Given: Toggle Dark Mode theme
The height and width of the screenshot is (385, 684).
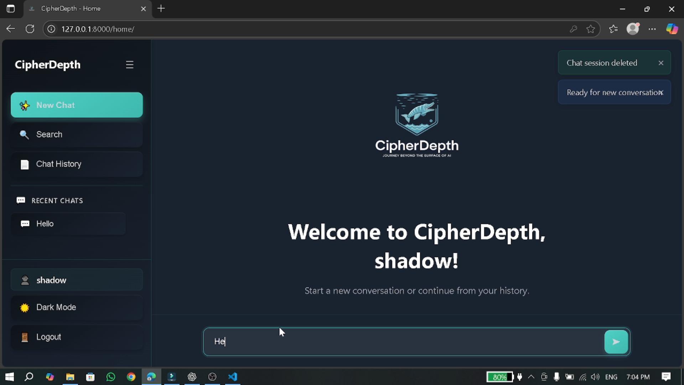Looking at the screenshot, I should pyautogui.click(x=77, y=307).
